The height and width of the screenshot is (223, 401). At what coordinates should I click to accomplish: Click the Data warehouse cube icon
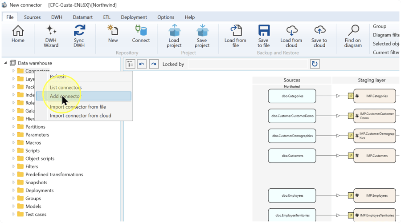13,63
